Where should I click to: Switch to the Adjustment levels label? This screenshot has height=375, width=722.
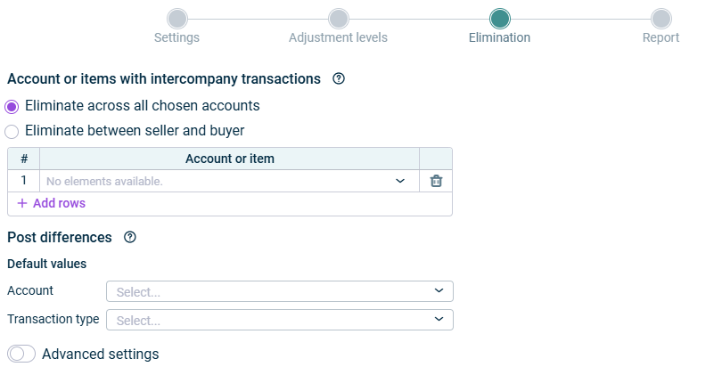338,37
